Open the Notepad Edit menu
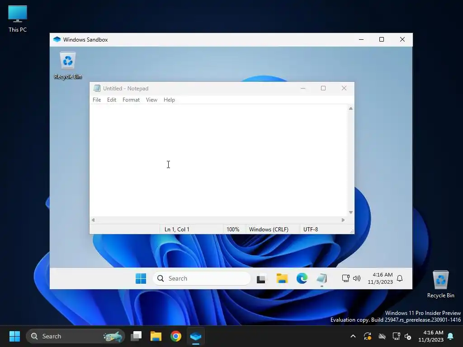Image resolution: width=463 pixels, height=347 pixels. pyautogui.click(x=112, y=100)
